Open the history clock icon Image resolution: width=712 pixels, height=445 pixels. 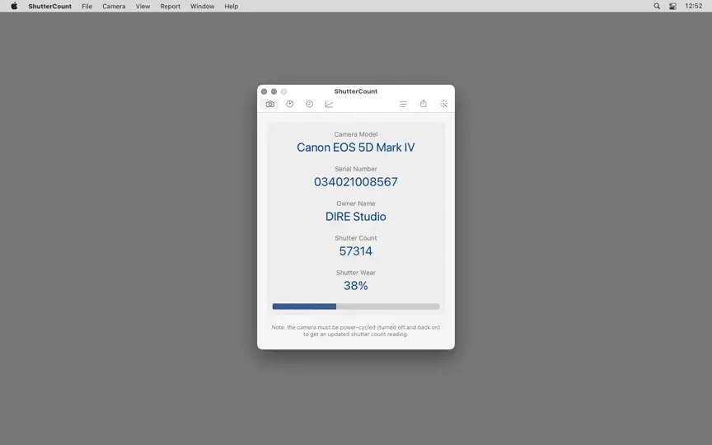(x=309, y=104)
